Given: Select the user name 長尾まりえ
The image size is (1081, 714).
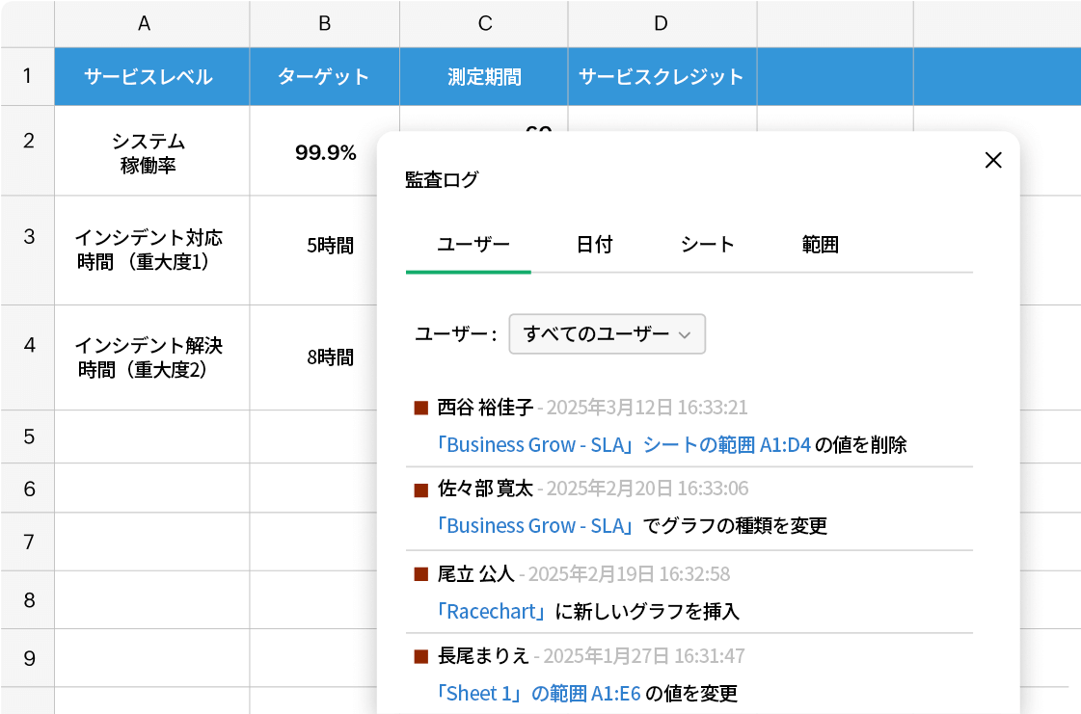Looking at the screenshot, I should [483, 655].
